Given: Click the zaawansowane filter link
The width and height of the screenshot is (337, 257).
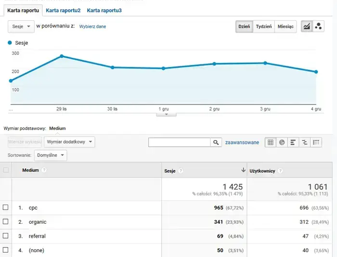Looking at the screenshot, I should tap(242, 142).
